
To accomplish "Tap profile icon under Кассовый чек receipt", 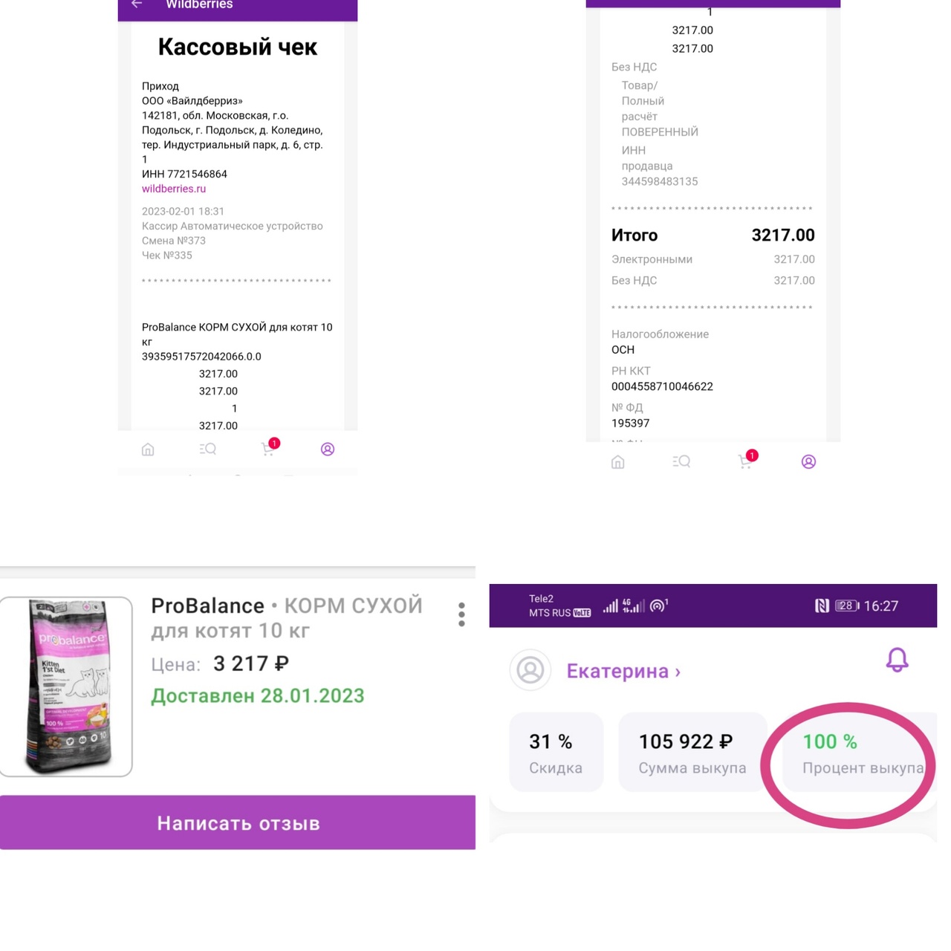I will pyautogui.click(x=328, y=449).
